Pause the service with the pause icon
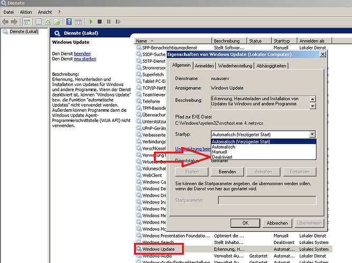Viewport: 352px width, 263px height. pyautogui.click(x=109, y=22)
